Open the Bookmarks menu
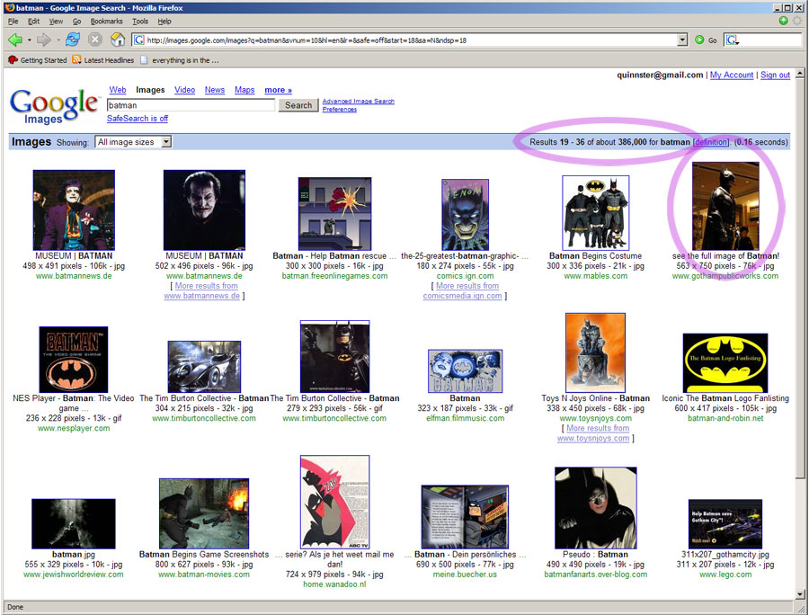The image size is (809, 615). coord(106,22)
